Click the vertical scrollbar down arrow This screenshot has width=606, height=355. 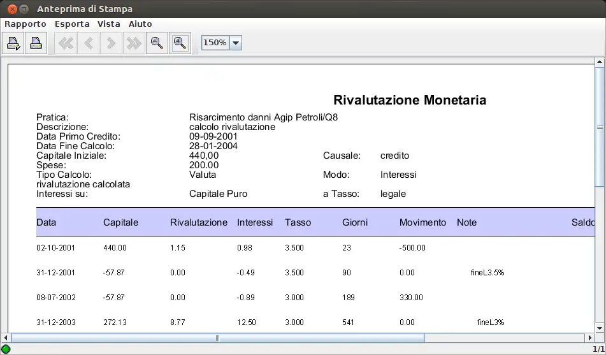point(600,327)
